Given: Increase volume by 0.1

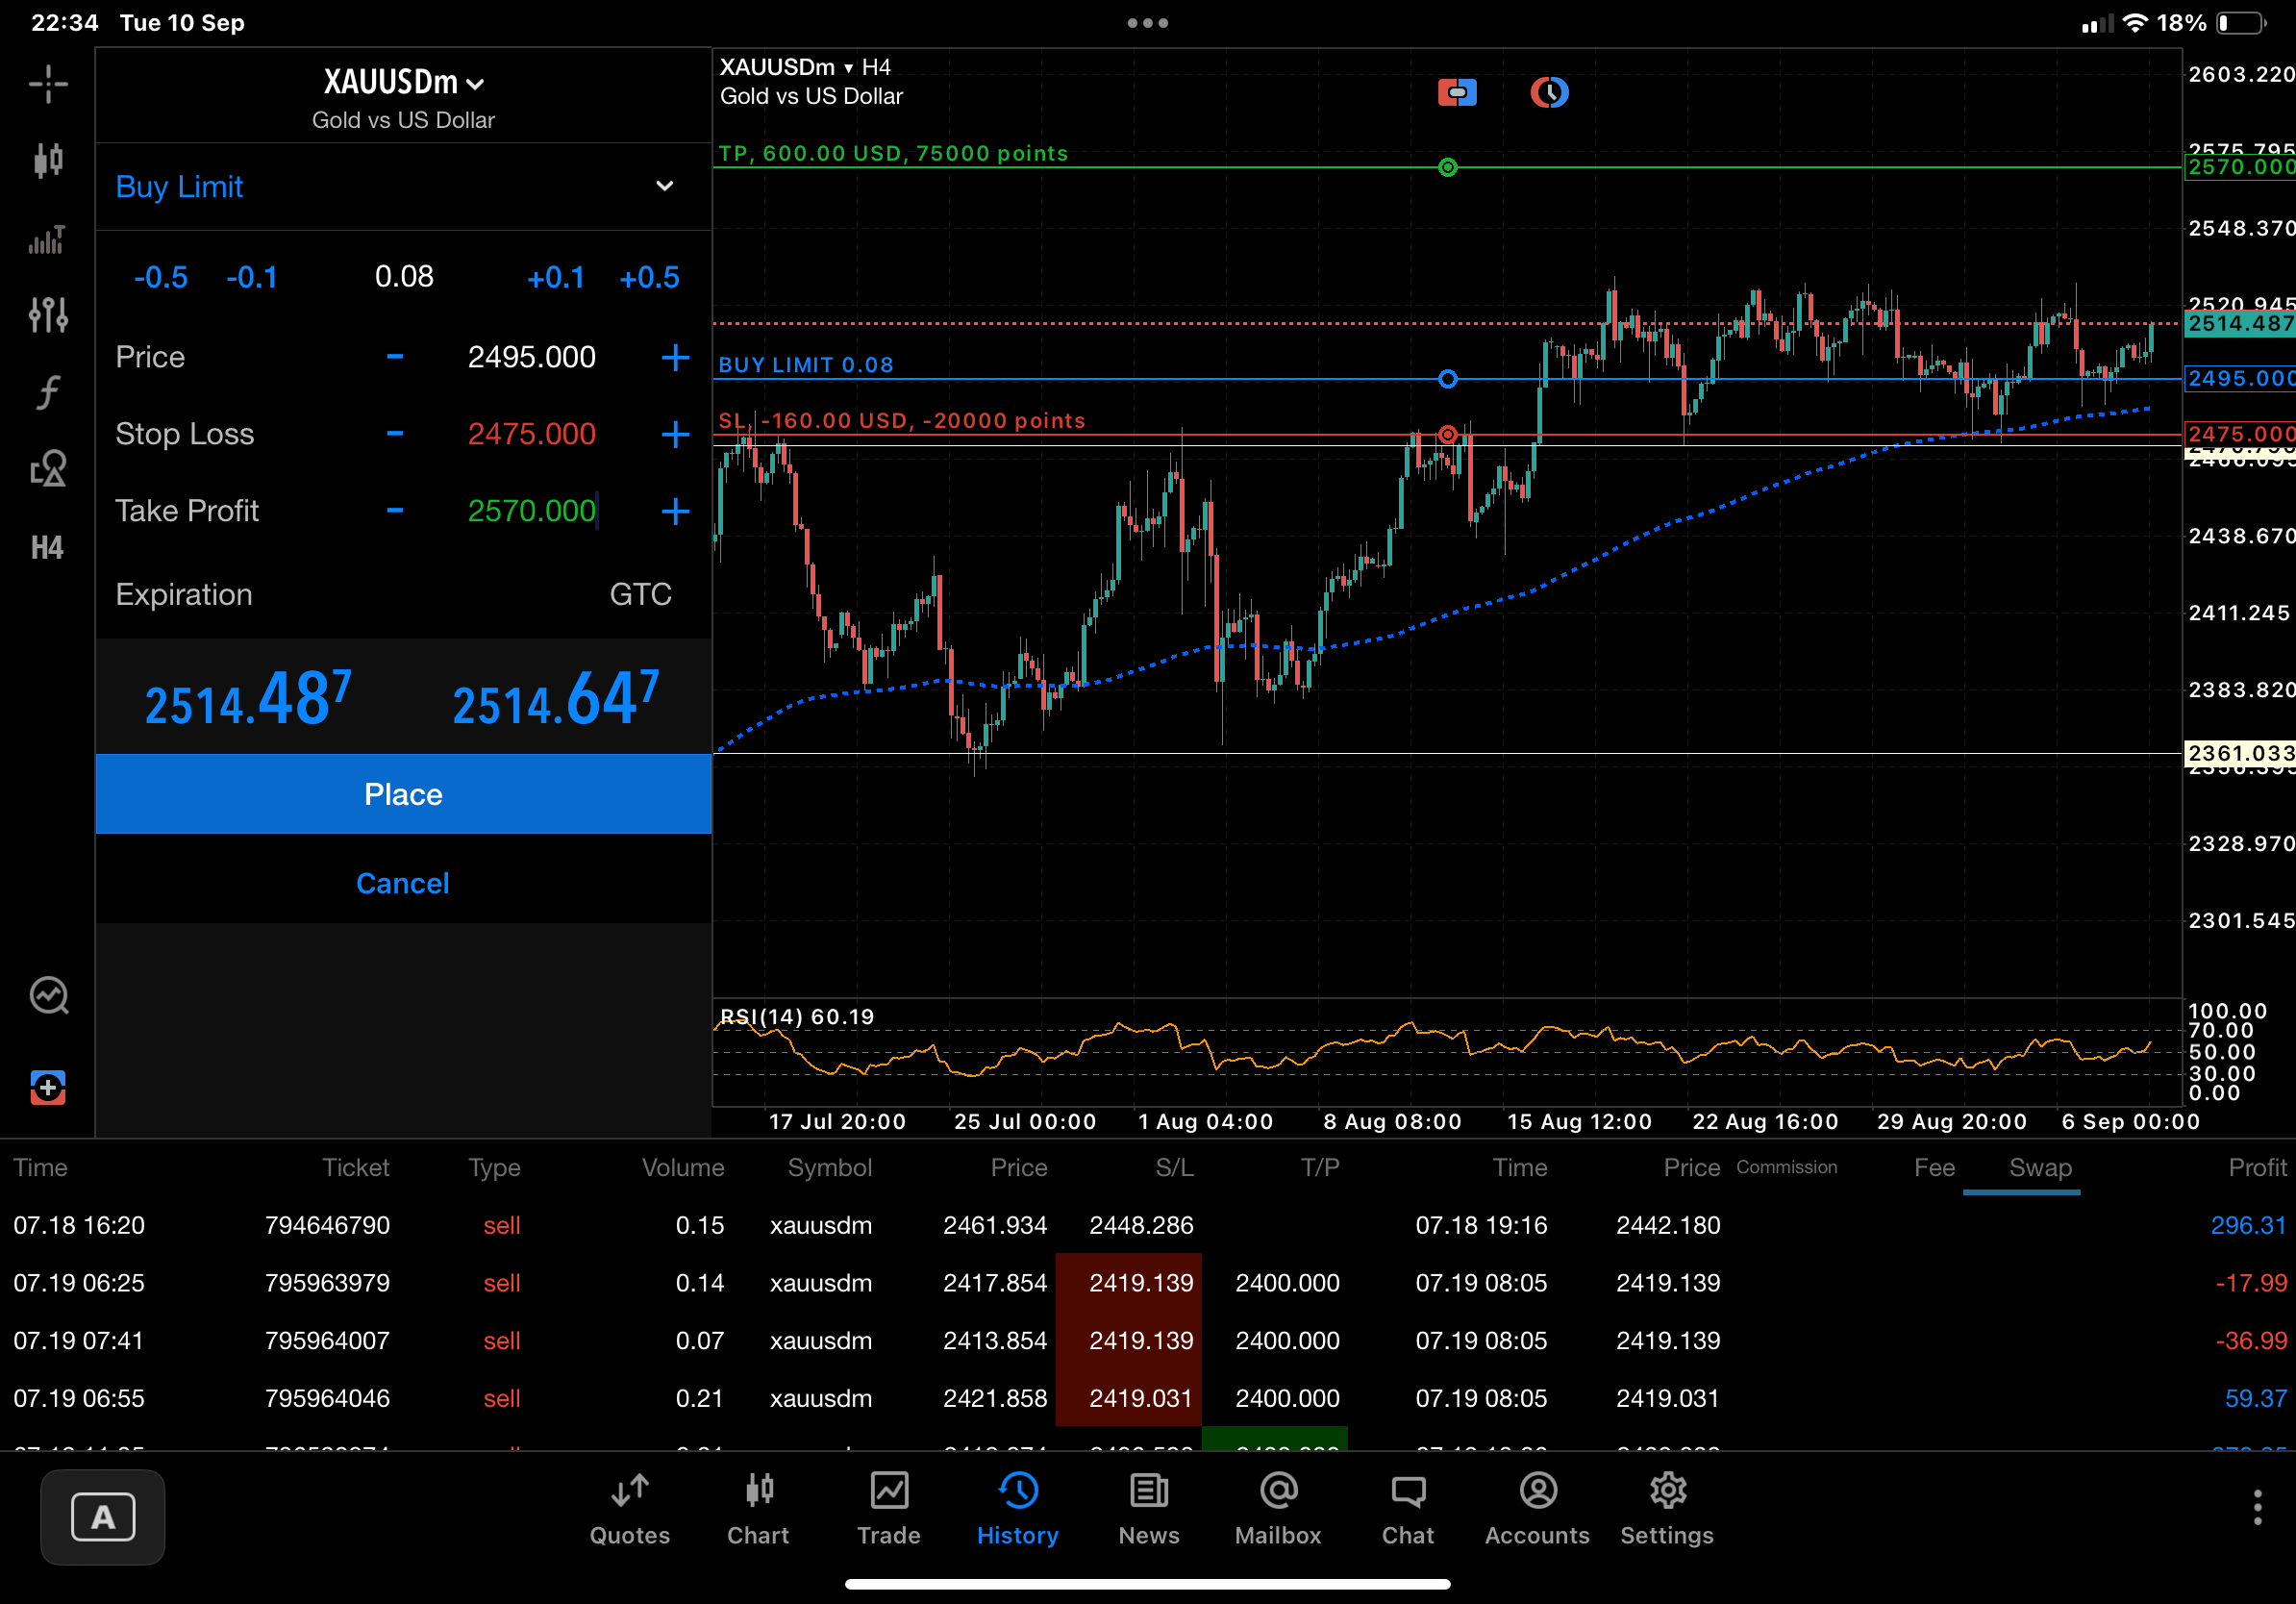Looking at the screenshot, I should pos(555,277).
